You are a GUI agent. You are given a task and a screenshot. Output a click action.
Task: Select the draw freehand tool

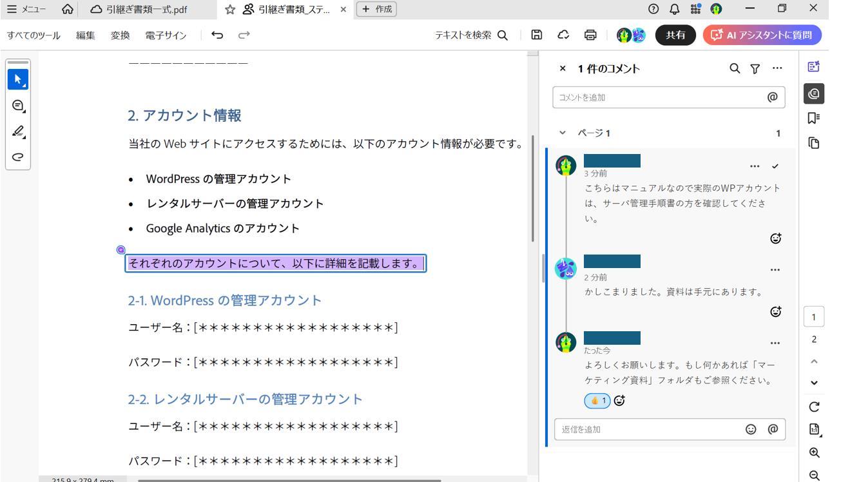pyautogui.click(x=17, y=157)
